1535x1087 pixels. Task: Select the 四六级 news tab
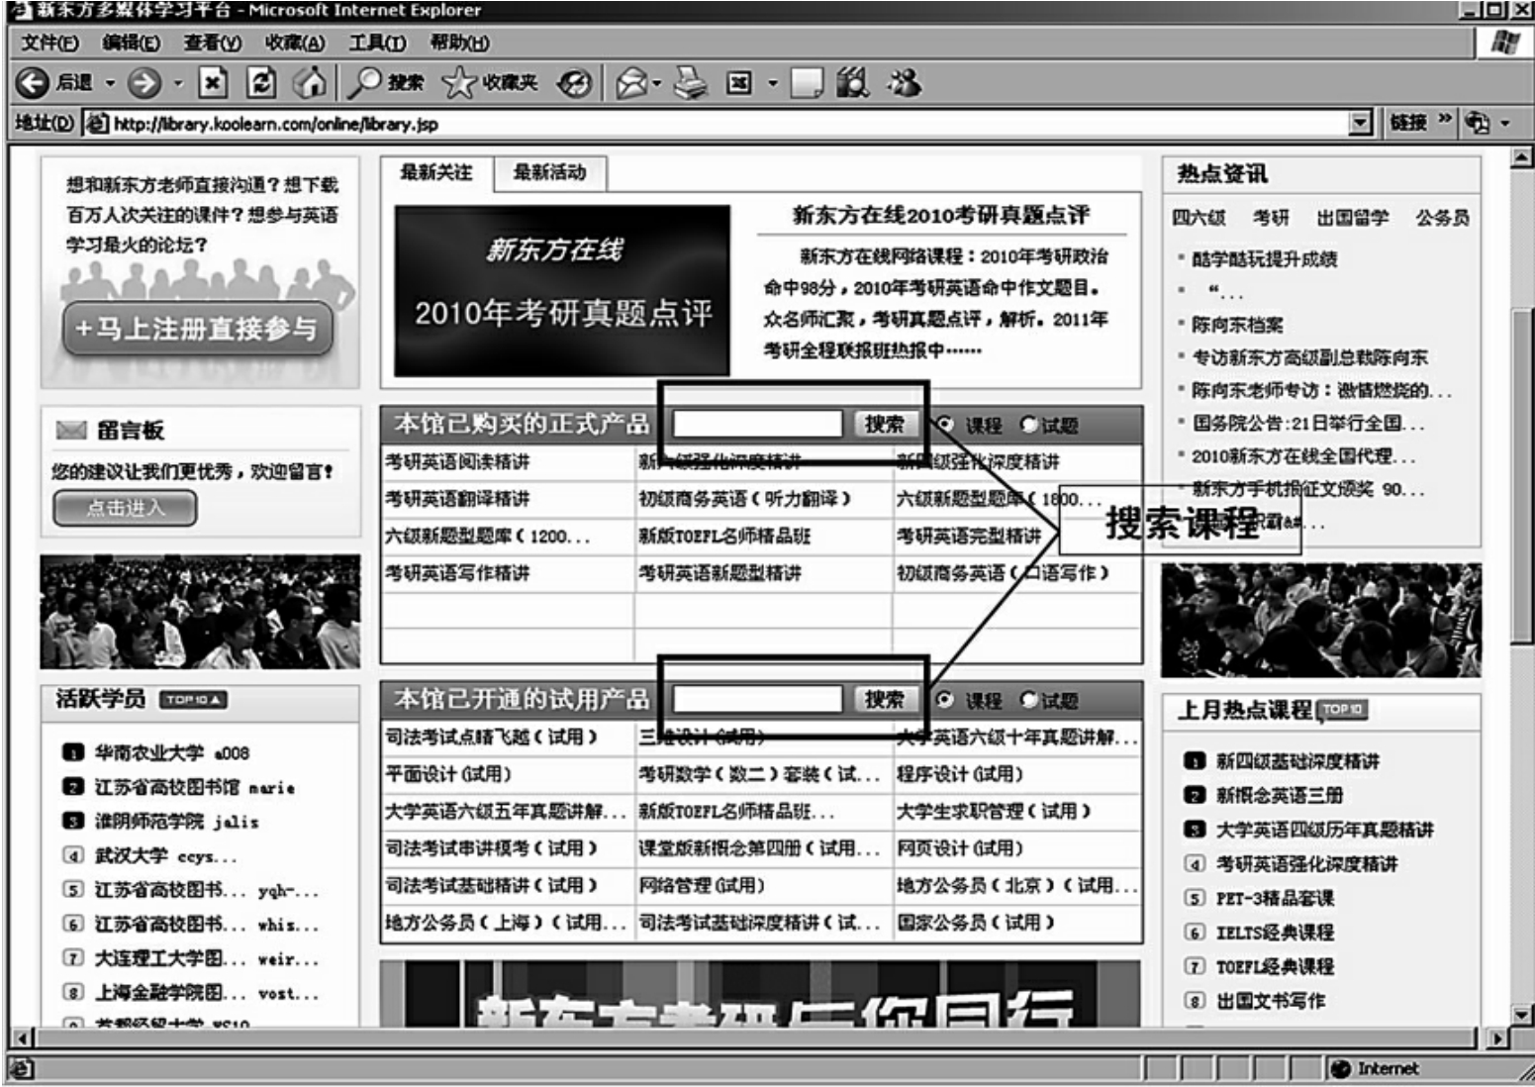1198,218
